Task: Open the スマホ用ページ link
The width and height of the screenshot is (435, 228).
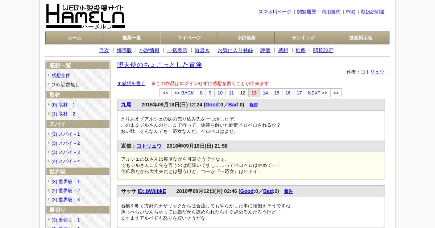Action: tap(275, 12)
